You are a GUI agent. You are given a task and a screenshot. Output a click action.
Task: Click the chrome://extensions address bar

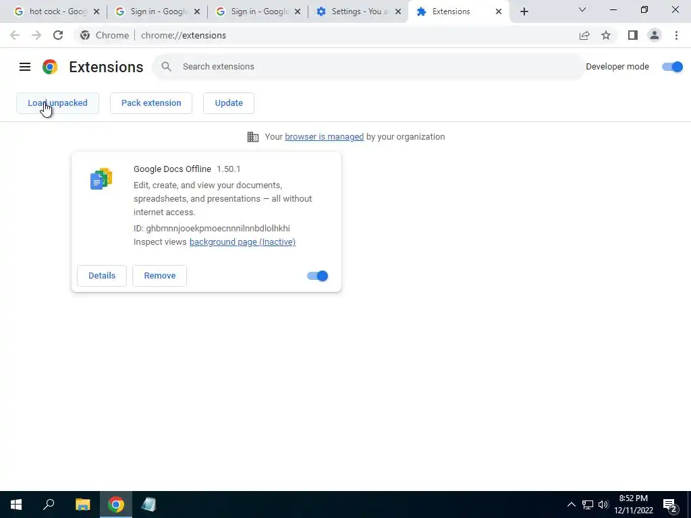click(x=326, y=35)
